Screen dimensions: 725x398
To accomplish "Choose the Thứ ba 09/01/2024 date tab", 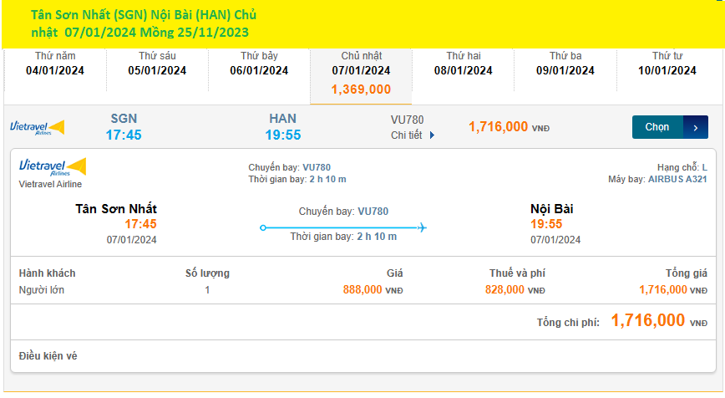I will point(565,64).
